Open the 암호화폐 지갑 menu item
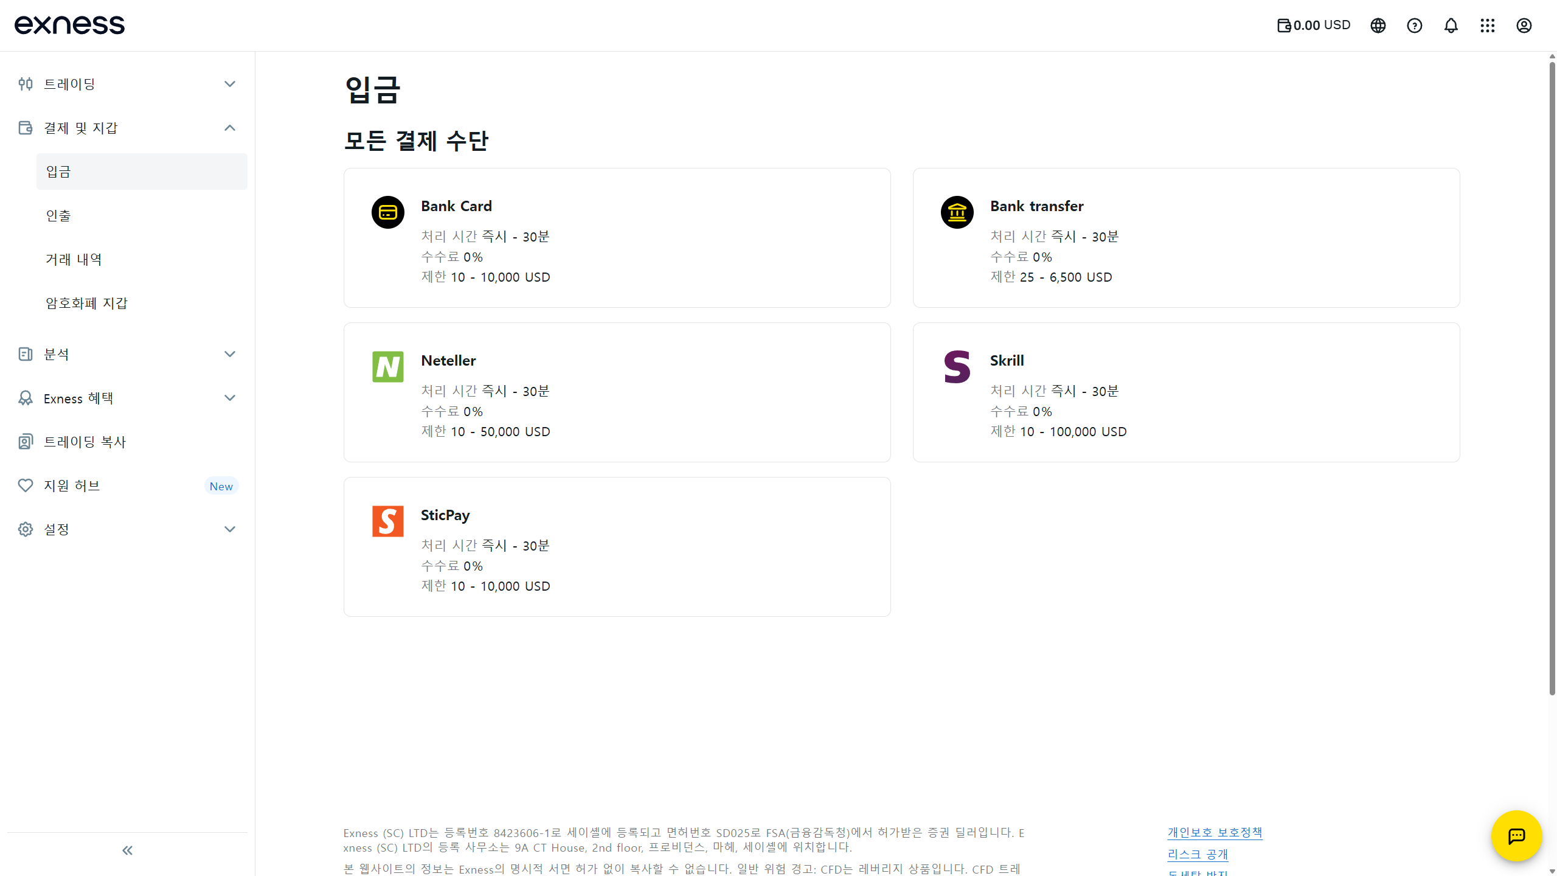 142,303
